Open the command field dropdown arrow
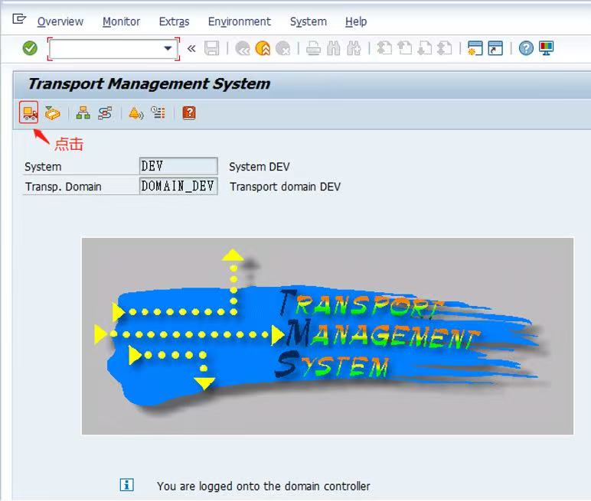Image resolution: width=591 pixels, height=501 pixels. pyautogui.click(x=168, y=48)
